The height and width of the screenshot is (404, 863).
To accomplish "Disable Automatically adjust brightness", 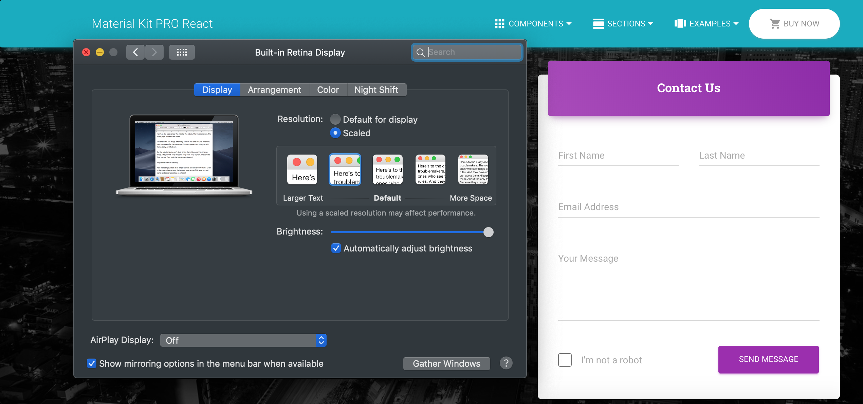I will (x=336, y=248).
